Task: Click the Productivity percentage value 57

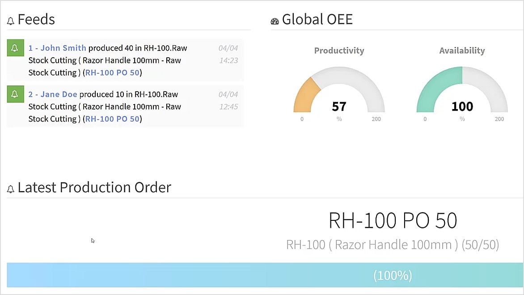Action: 339,106
